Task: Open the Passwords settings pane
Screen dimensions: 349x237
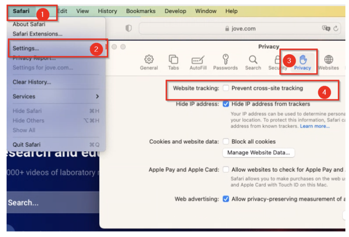Action: click(x=225, y=62)
